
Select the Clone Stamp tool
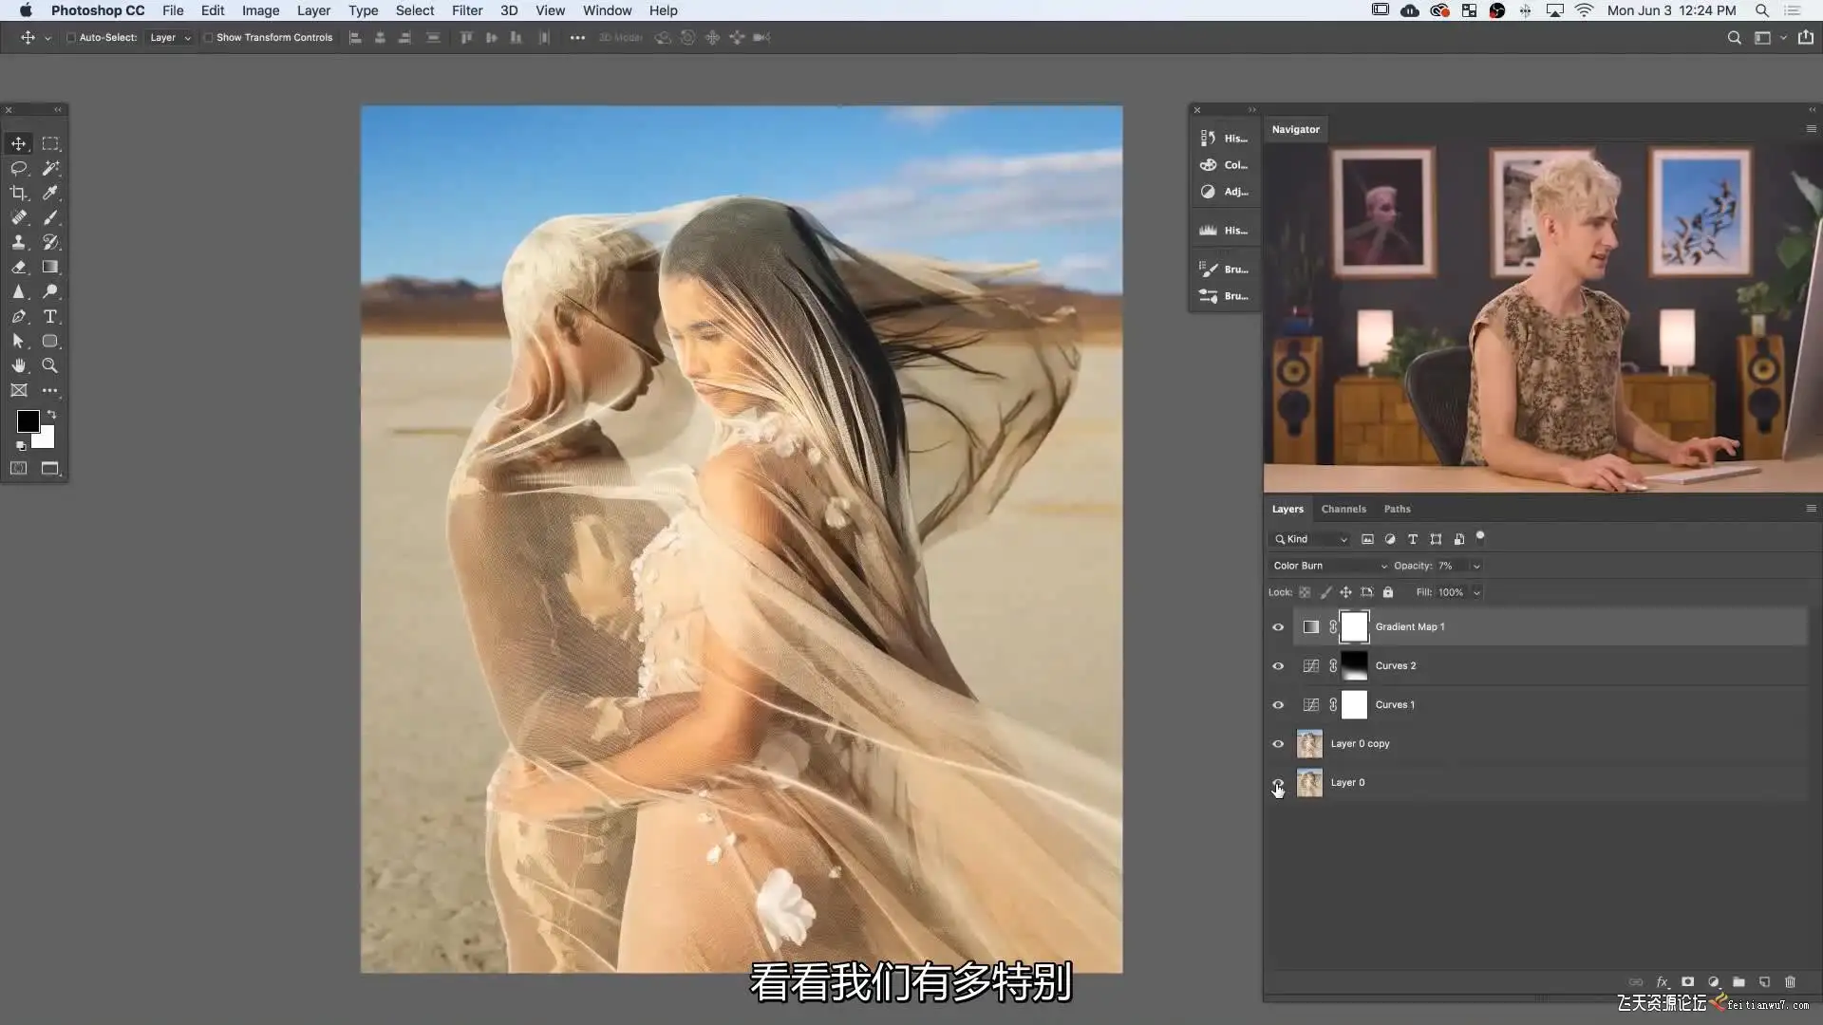click(x=18, y=242)
